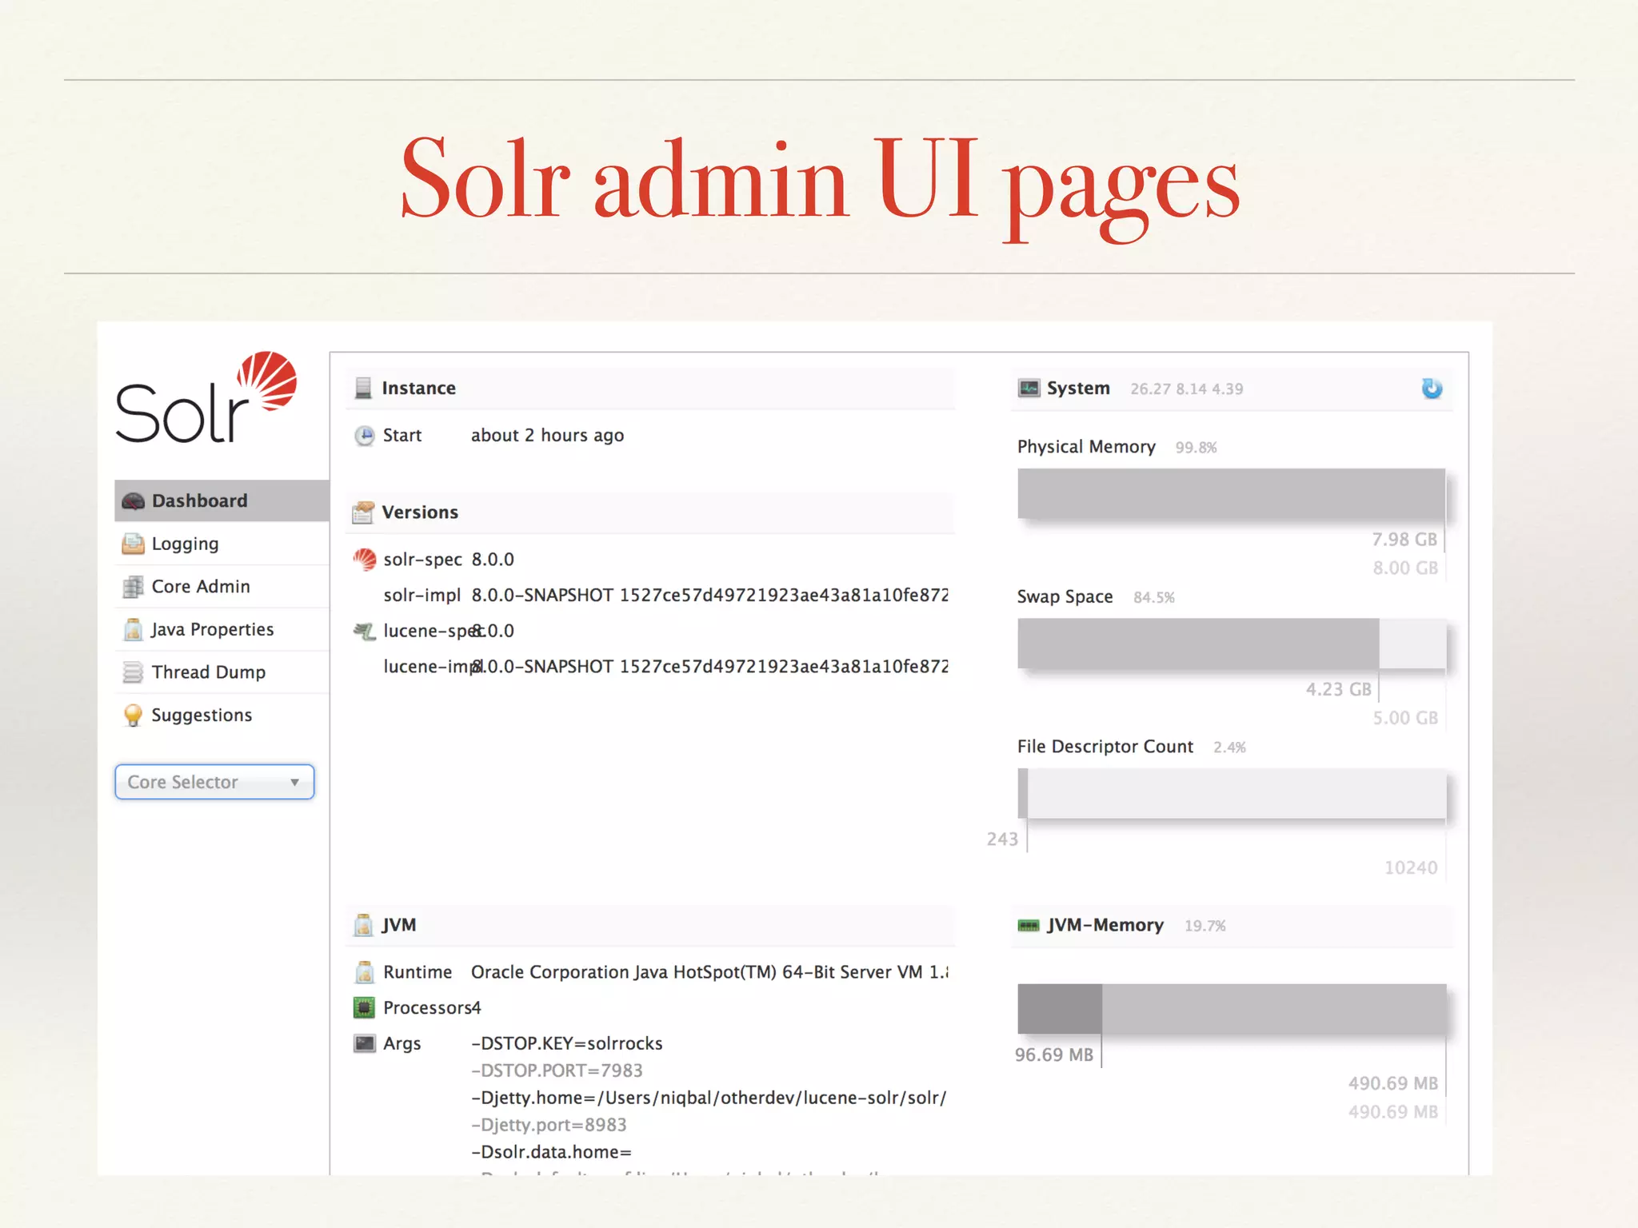Click the File Descriptor Count 2.4% label
1638x1228 pixels.
click(1229, 748)
